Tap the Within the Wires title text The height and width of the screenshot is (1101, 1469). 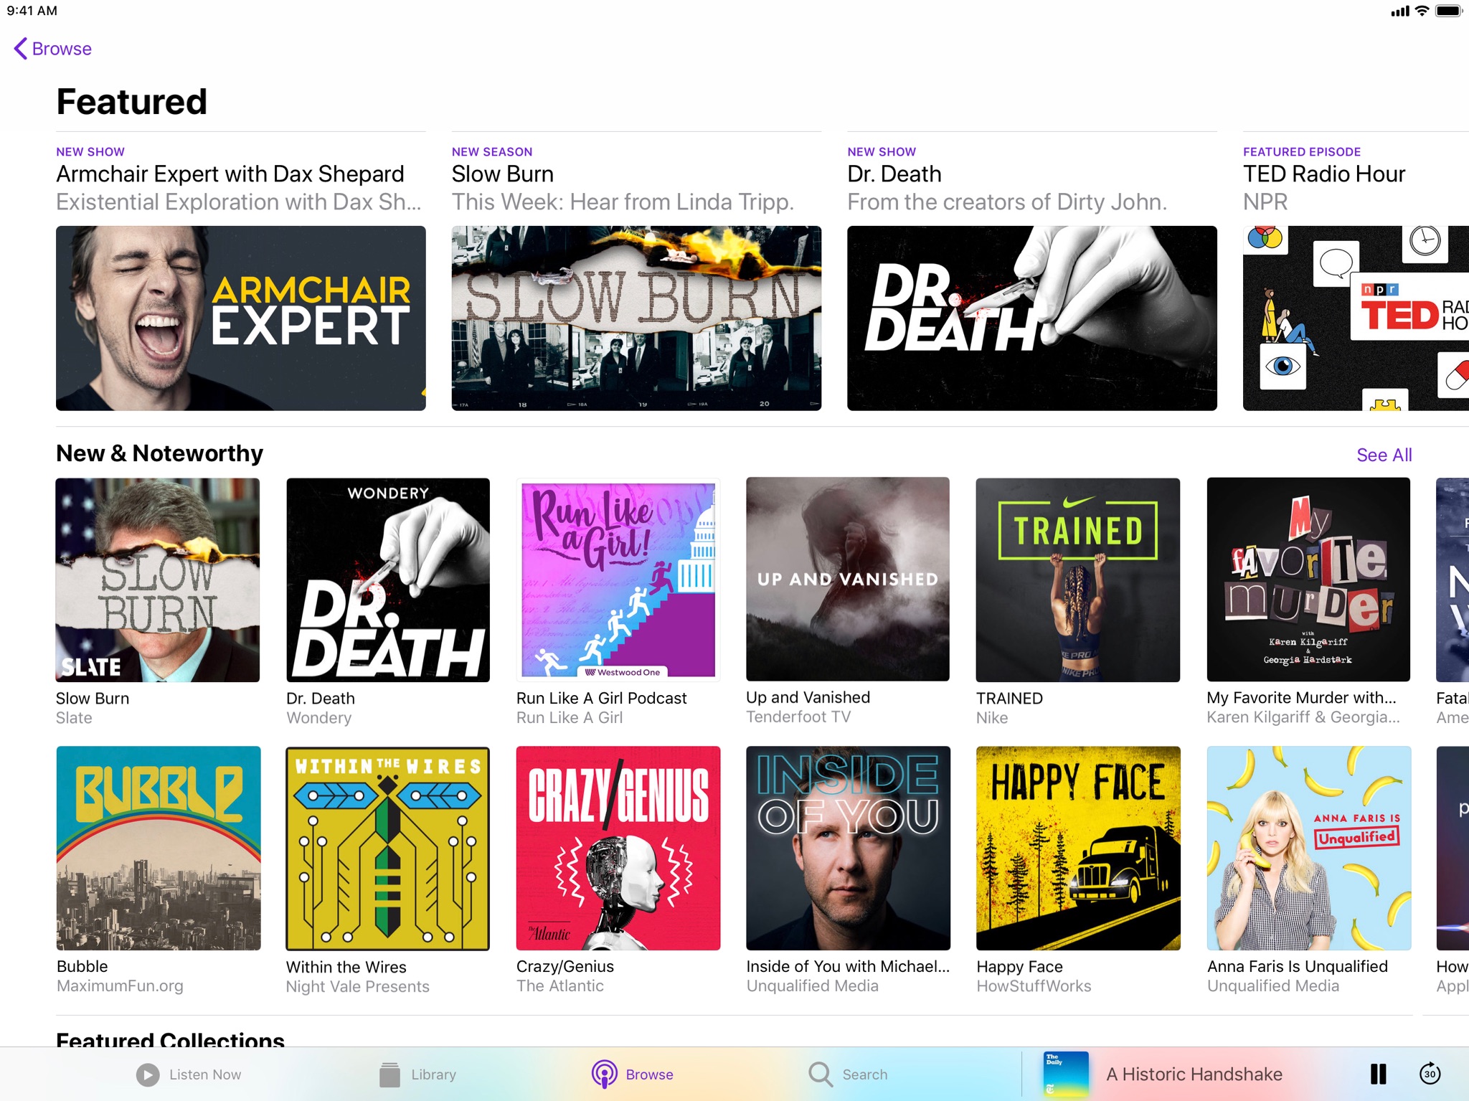pos(346,967)
